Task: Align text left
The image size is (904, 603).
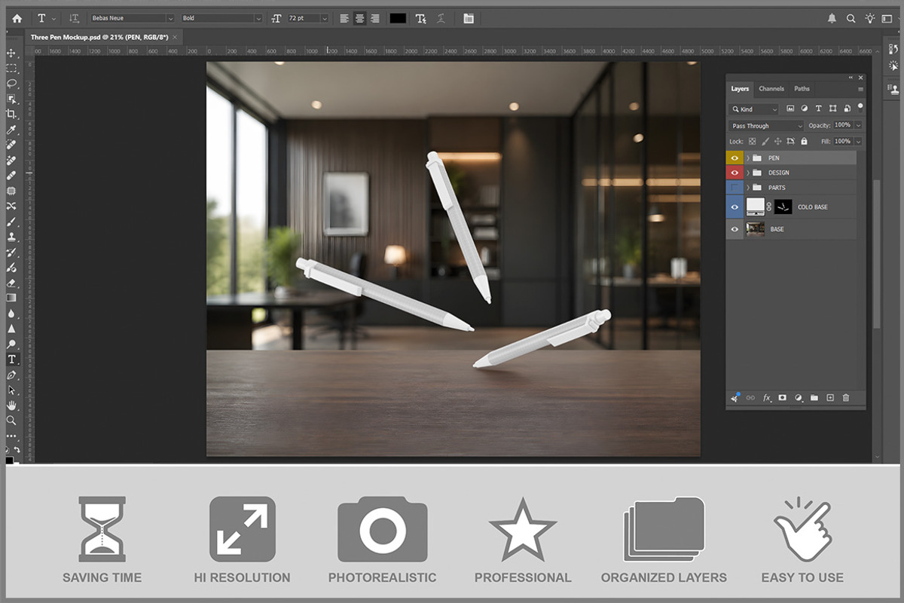Action: click(344, 18)
